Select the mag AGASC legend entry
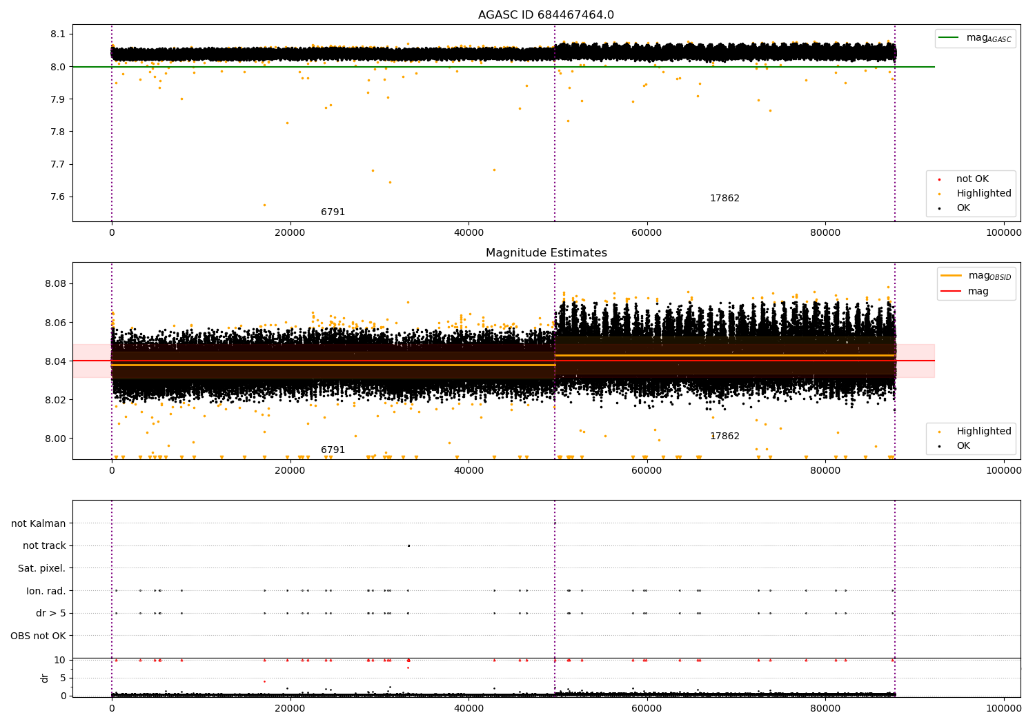Screen dimensions: 1035x724 pos(976,39)
